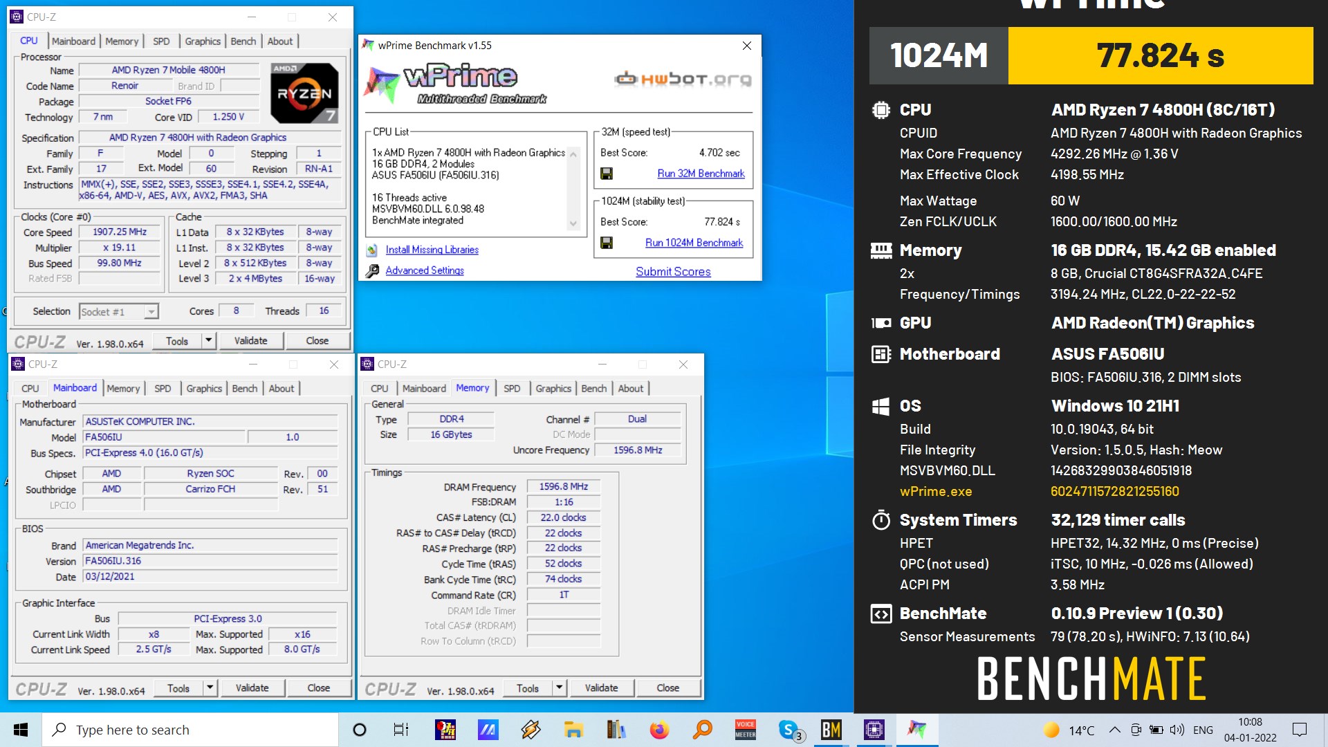Click the Submit Scores link
The image size is (1328, 747).
(x=673, y=272)
